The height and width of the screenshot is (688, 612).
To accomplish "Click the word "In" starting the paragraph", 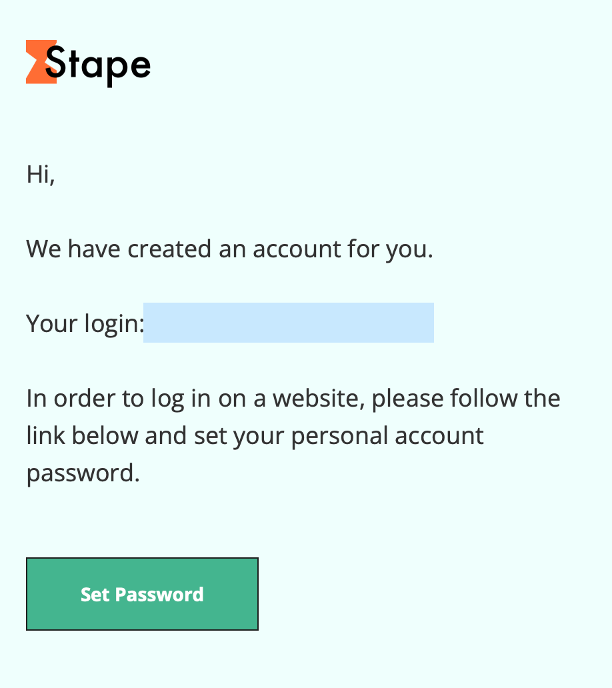I will pos(37,399).
